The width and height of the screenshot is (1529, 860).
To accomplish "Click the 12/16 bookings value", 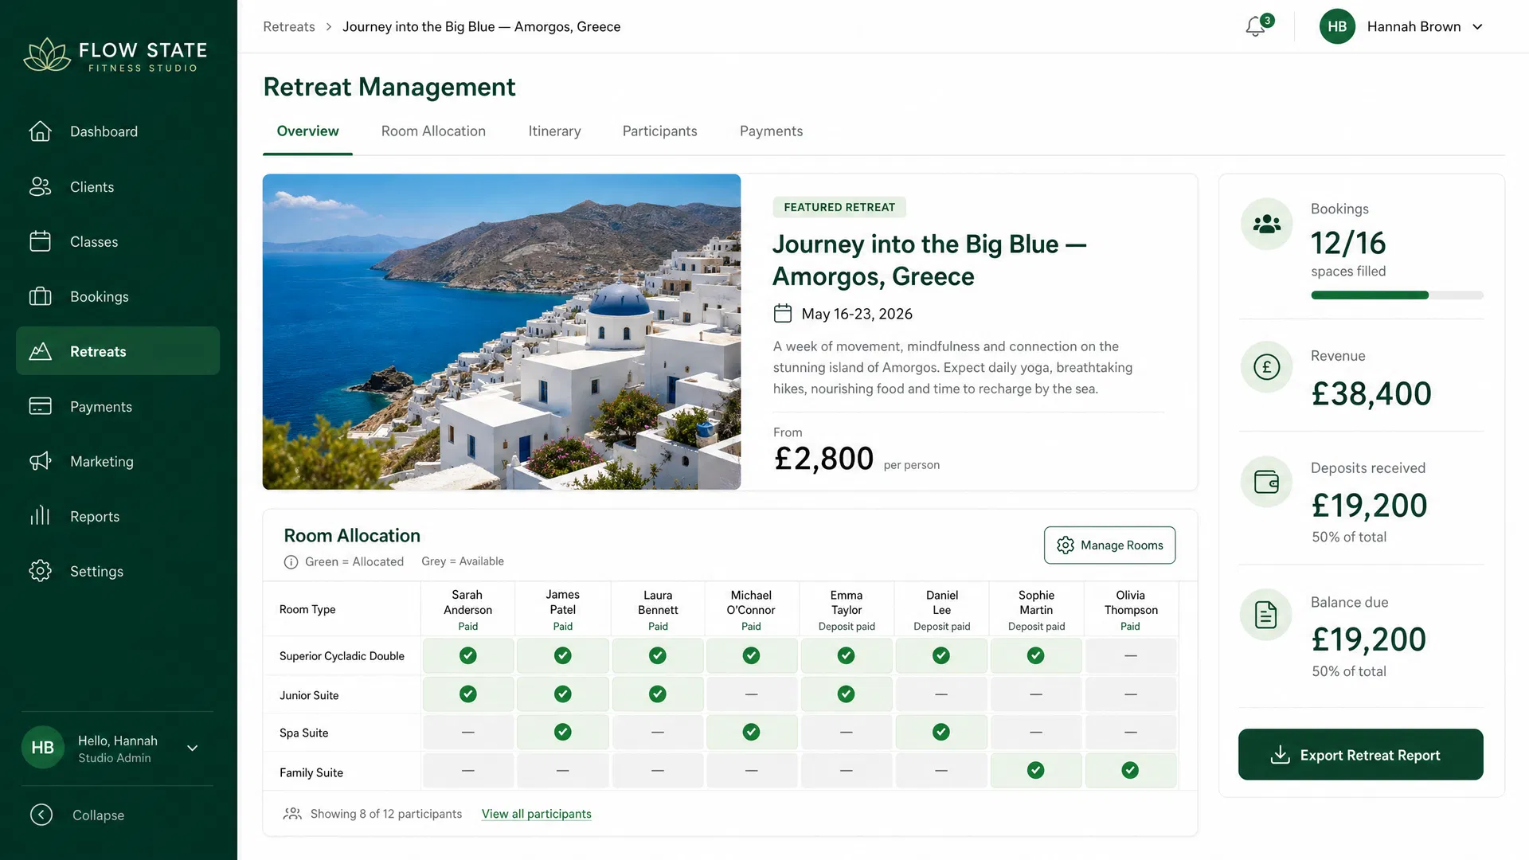I will point(1348,243).
